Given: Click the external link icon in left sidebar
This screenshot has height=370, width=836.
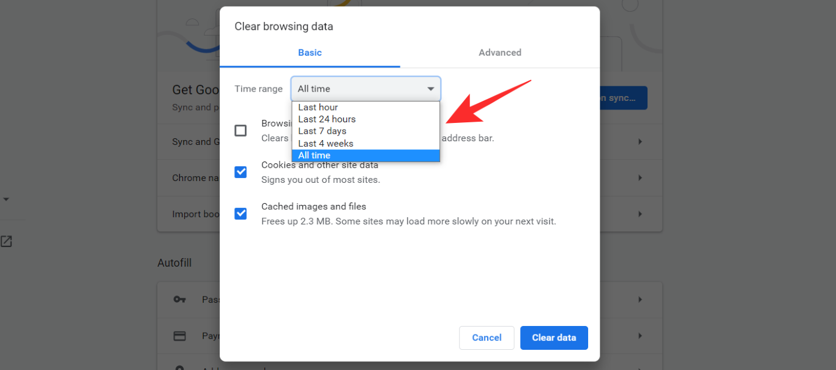Looking at the screenshot, I should click(6, 242).
